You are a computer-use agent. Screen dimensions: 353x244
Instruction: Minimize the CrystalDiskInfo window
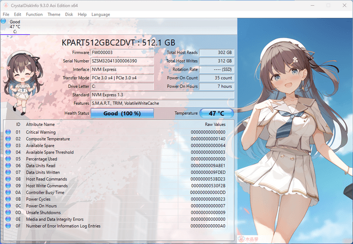(313, 6)
